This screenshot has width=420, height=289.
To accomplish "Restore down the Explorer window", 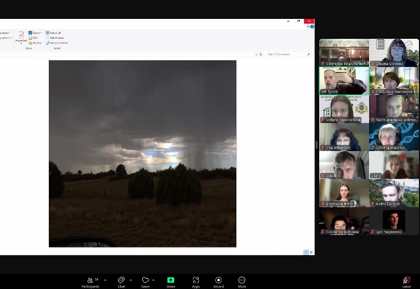I will click(298, 21).
